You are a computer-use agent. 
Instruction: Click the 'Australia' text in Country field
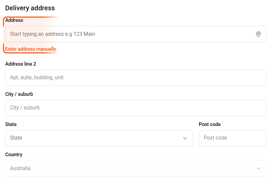coord(20,168)
